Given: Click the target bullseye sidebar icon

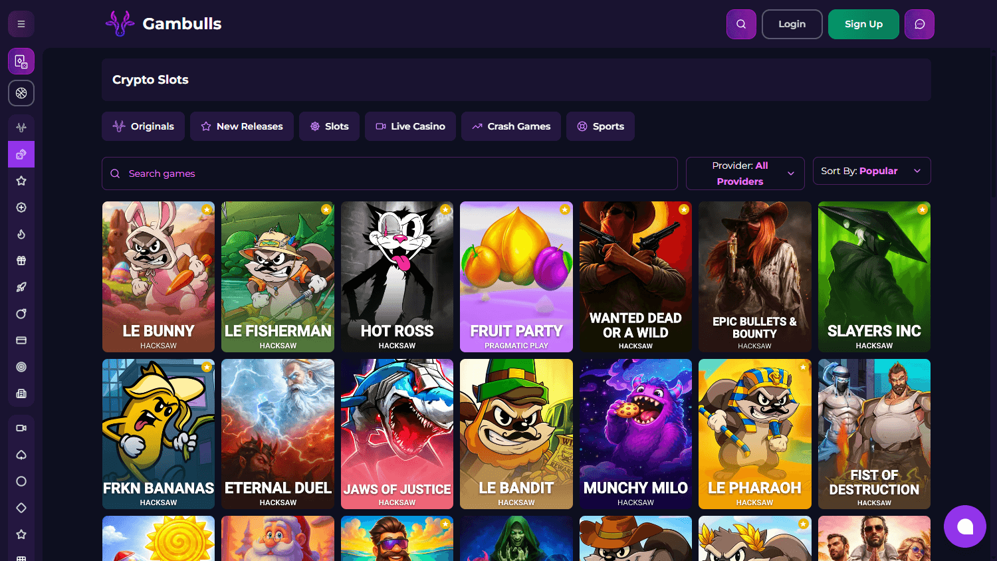Looking at the screenshot, I should click(21, 367).
